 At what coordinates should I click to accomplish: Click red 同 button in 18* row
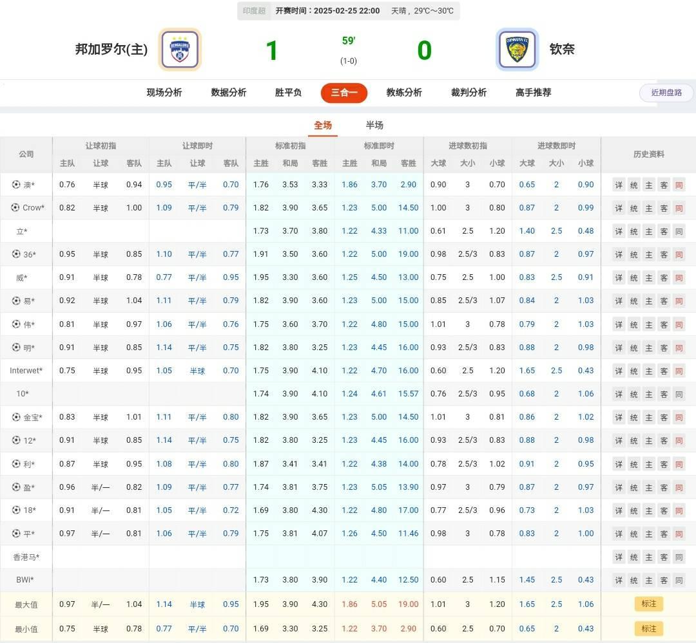tap(679, 511)
